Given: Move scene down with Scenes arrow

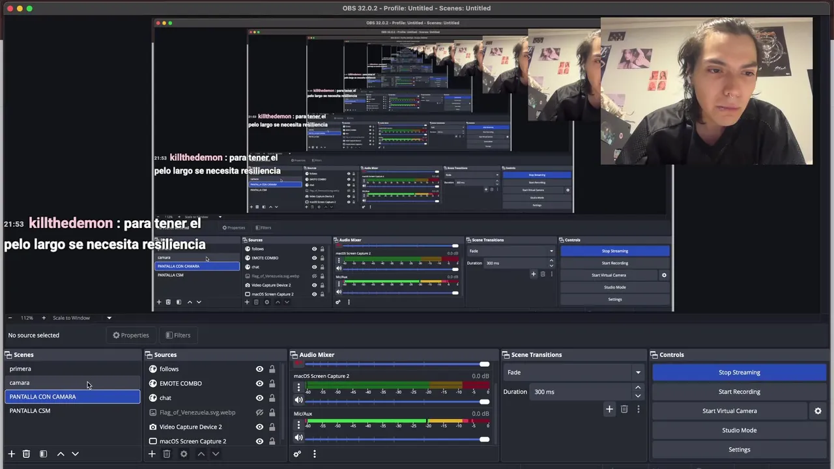Looking at the screenshot, I should pyautogui.click(x=75, y=454).
